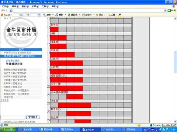Image resolution: width=177 pixels, height=132 pixels.
Task: Click the 总工会 row label
Action: pos(54,25)
